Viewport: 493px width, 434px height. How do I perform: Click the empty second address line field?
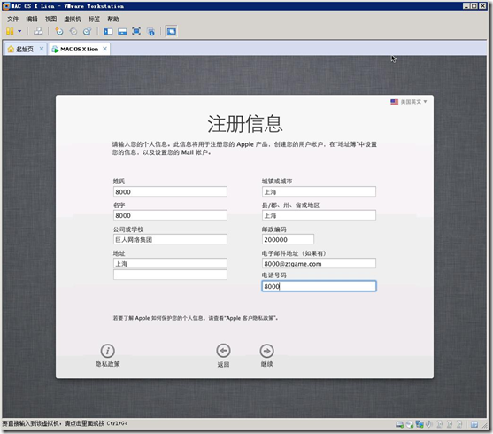point(170,275)
